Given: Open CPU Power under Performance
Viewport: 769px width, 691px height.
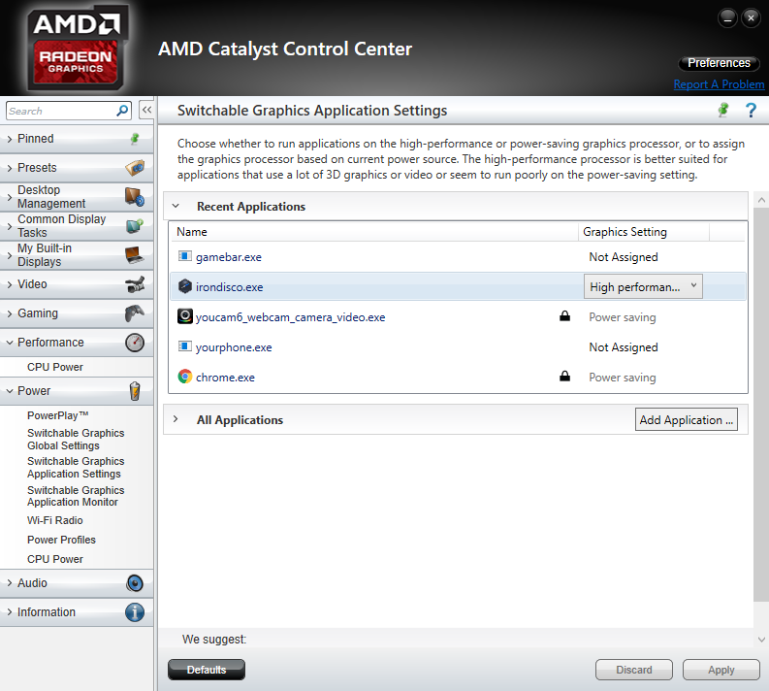Looking at the screenshot, I should click(x=55, y=367).
